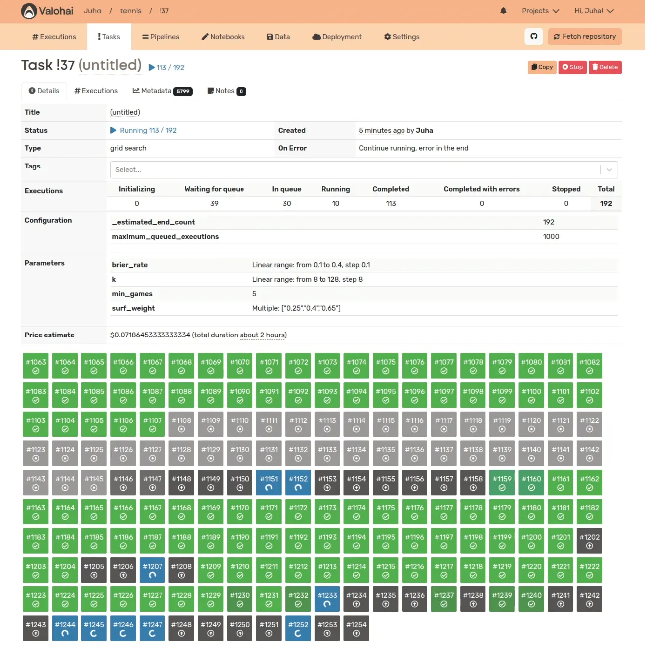Switch to the Metadata tab
The width and height of the screenshot is (645, 670).
pyautogui.click(x=162, y=91)
